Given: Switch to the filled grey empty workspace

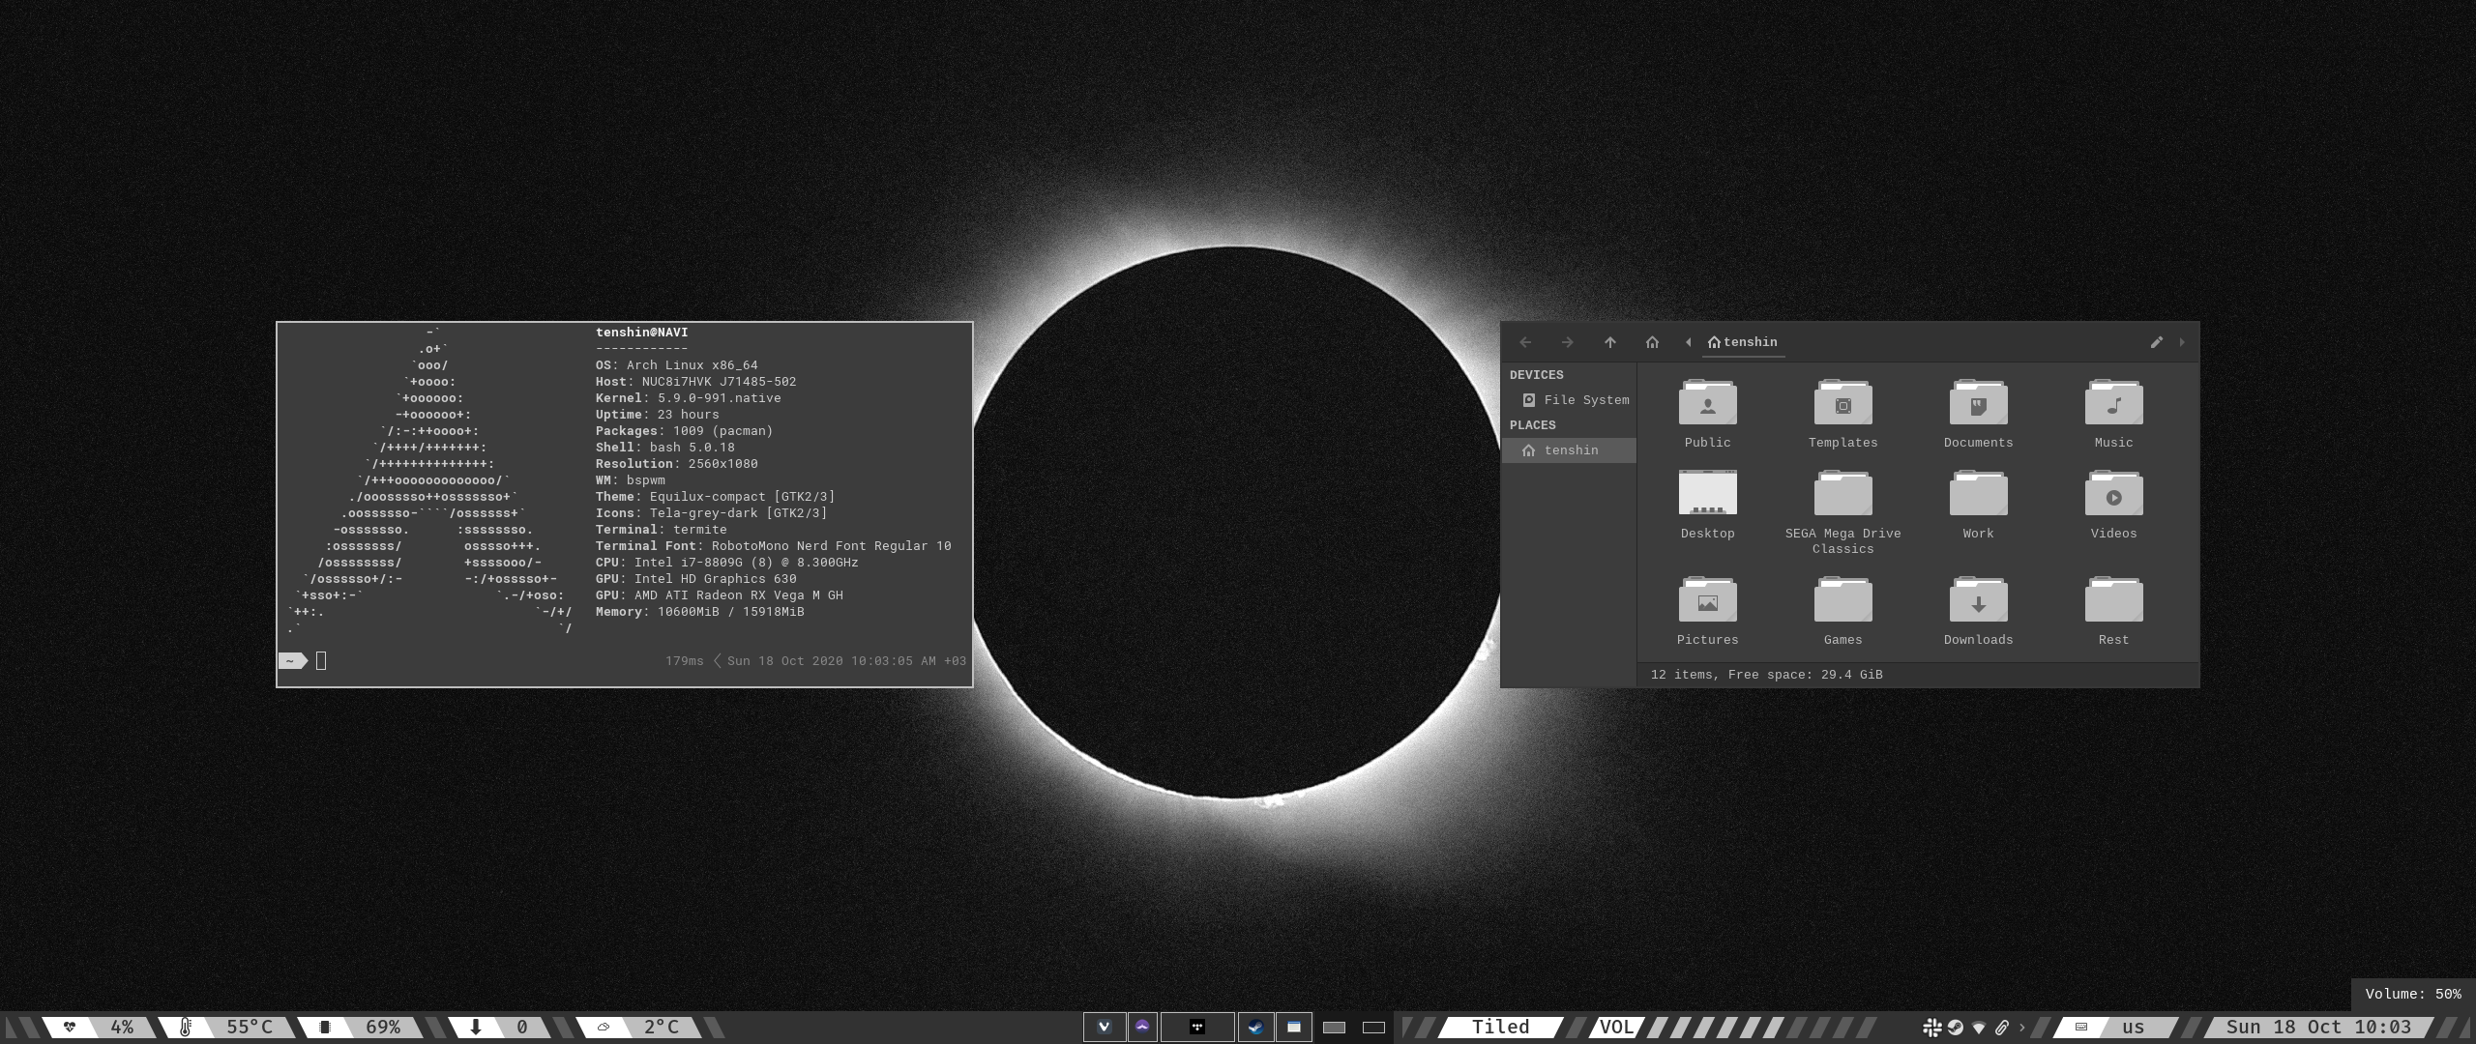Looking at the screenshot, I should tap(1334, 1028).
